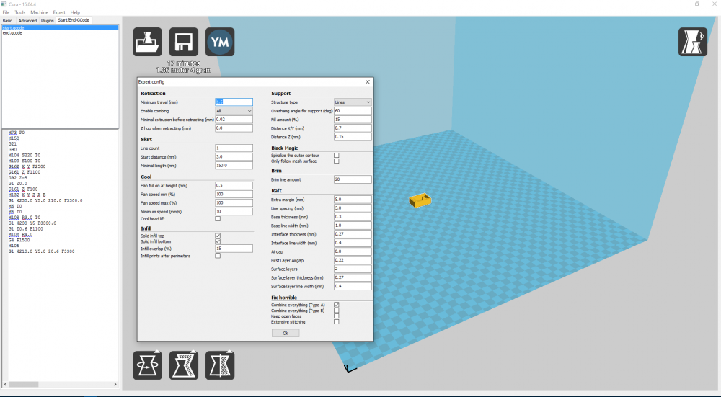Image resolution: width=721 pixels, height=397 pixels.
Task: Click the Load model icon
Action: (148, 42)
